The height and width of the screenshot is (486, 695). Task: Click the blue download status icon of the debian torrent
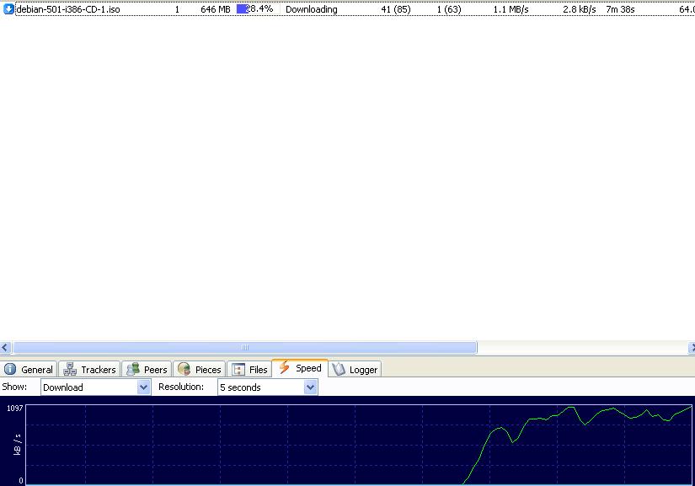(x=8, y=9)
